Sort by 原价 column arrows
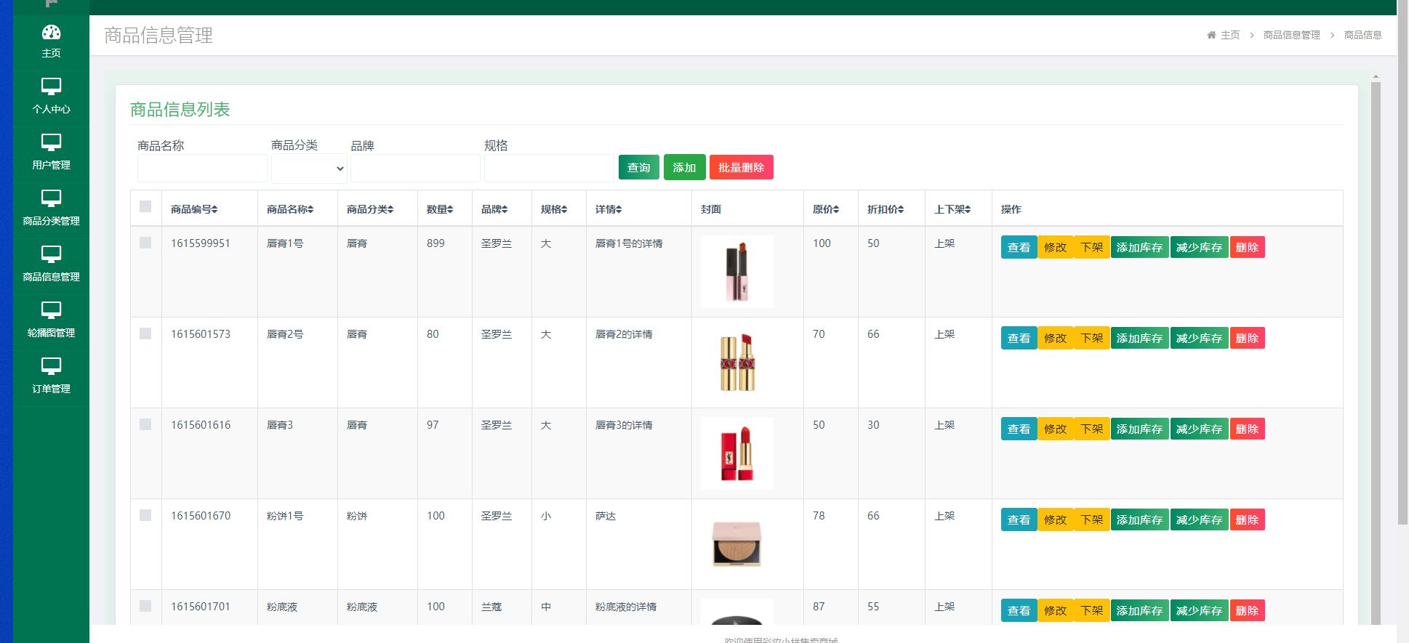The width and height of the screenshot is (1409, 643). coord(836,209)
